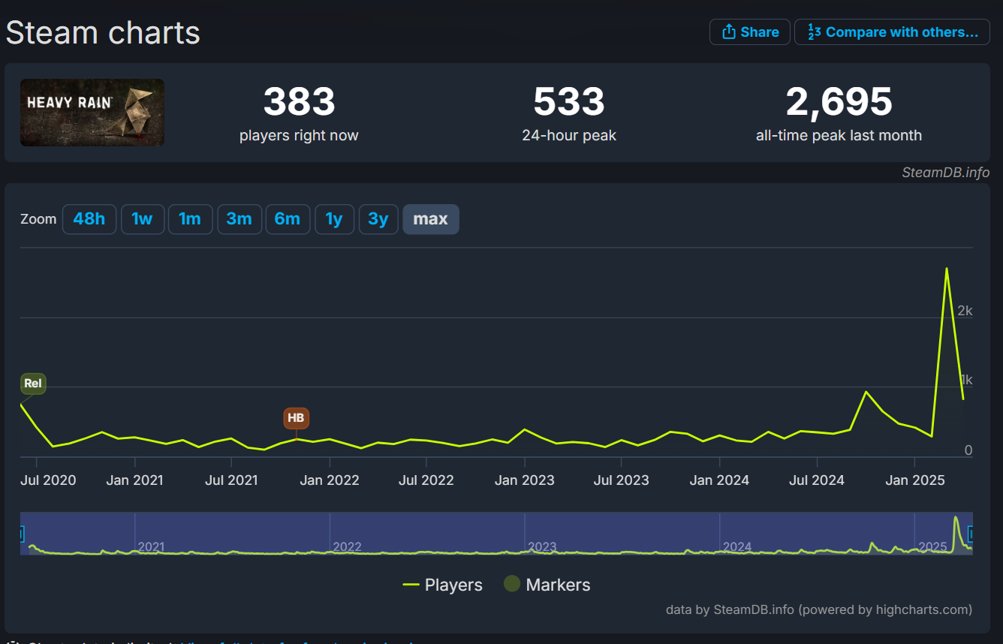Click the Jul 2020 axis label

pos(48,480)
